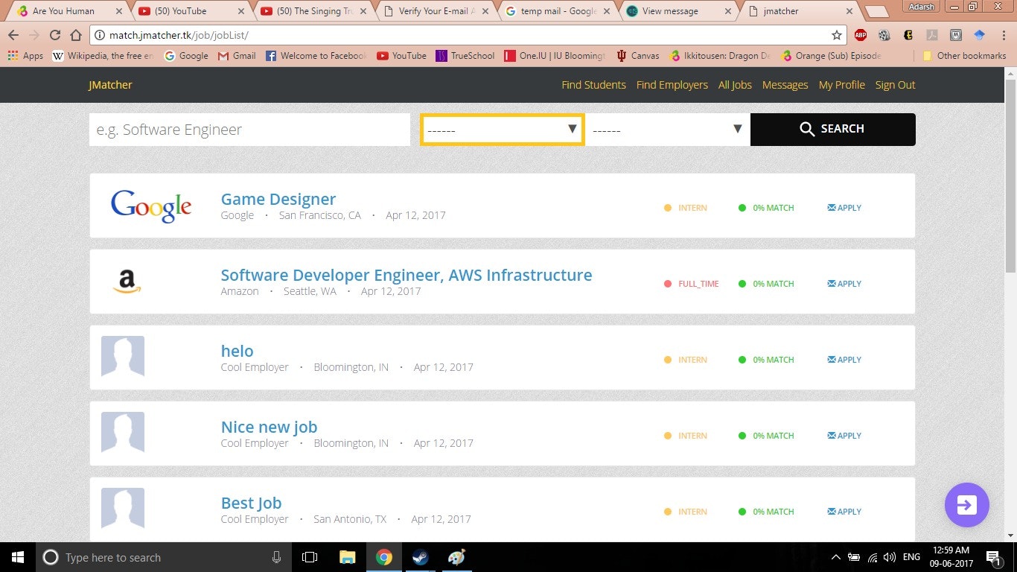Screen dimensions: 1017x572
Task: Open Chrome three-dot menu
Action: 1002,35
